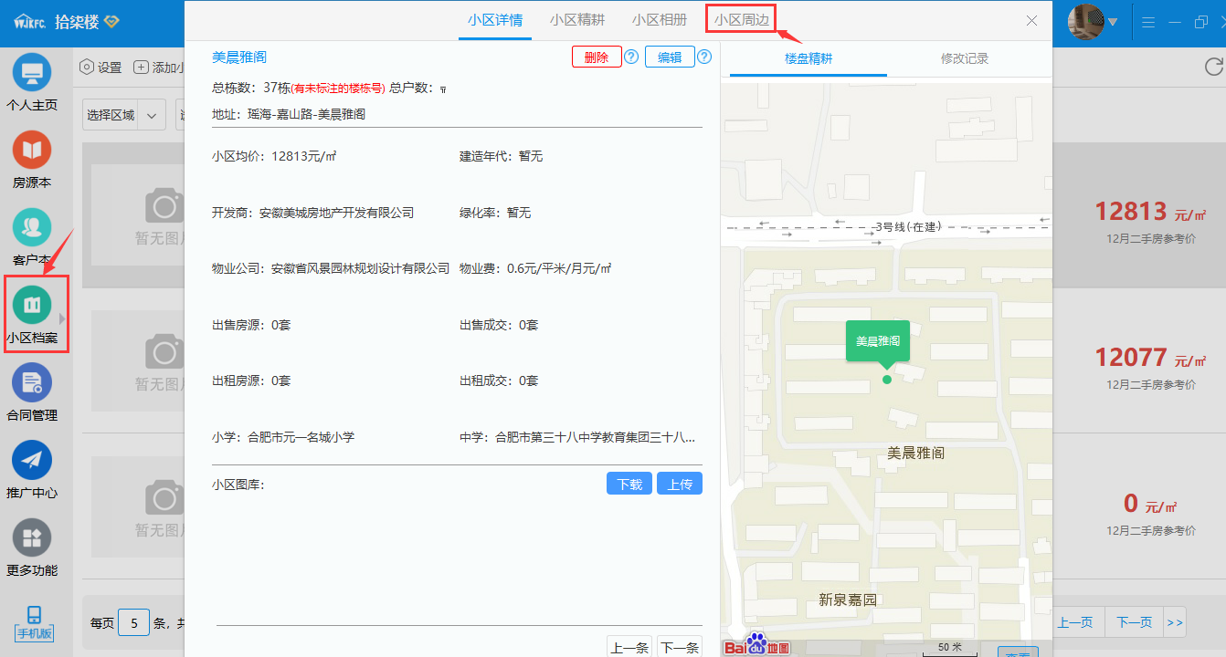Switch to the 小区精耕 tab

(x=577, y=20)
